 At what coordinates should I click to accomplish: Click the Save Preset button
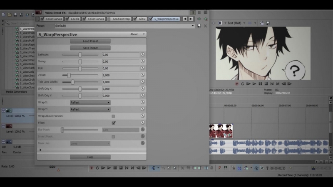[x=90, y=48]
